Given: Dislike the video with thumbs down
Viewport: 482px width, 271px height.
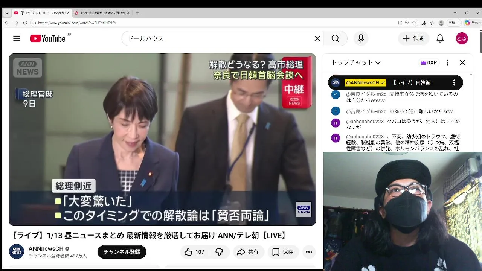Looking at the screenshot, I should point(219,252).
